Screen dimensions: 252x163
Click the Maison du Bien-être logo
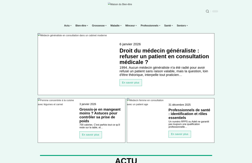(x=120, y=4)
